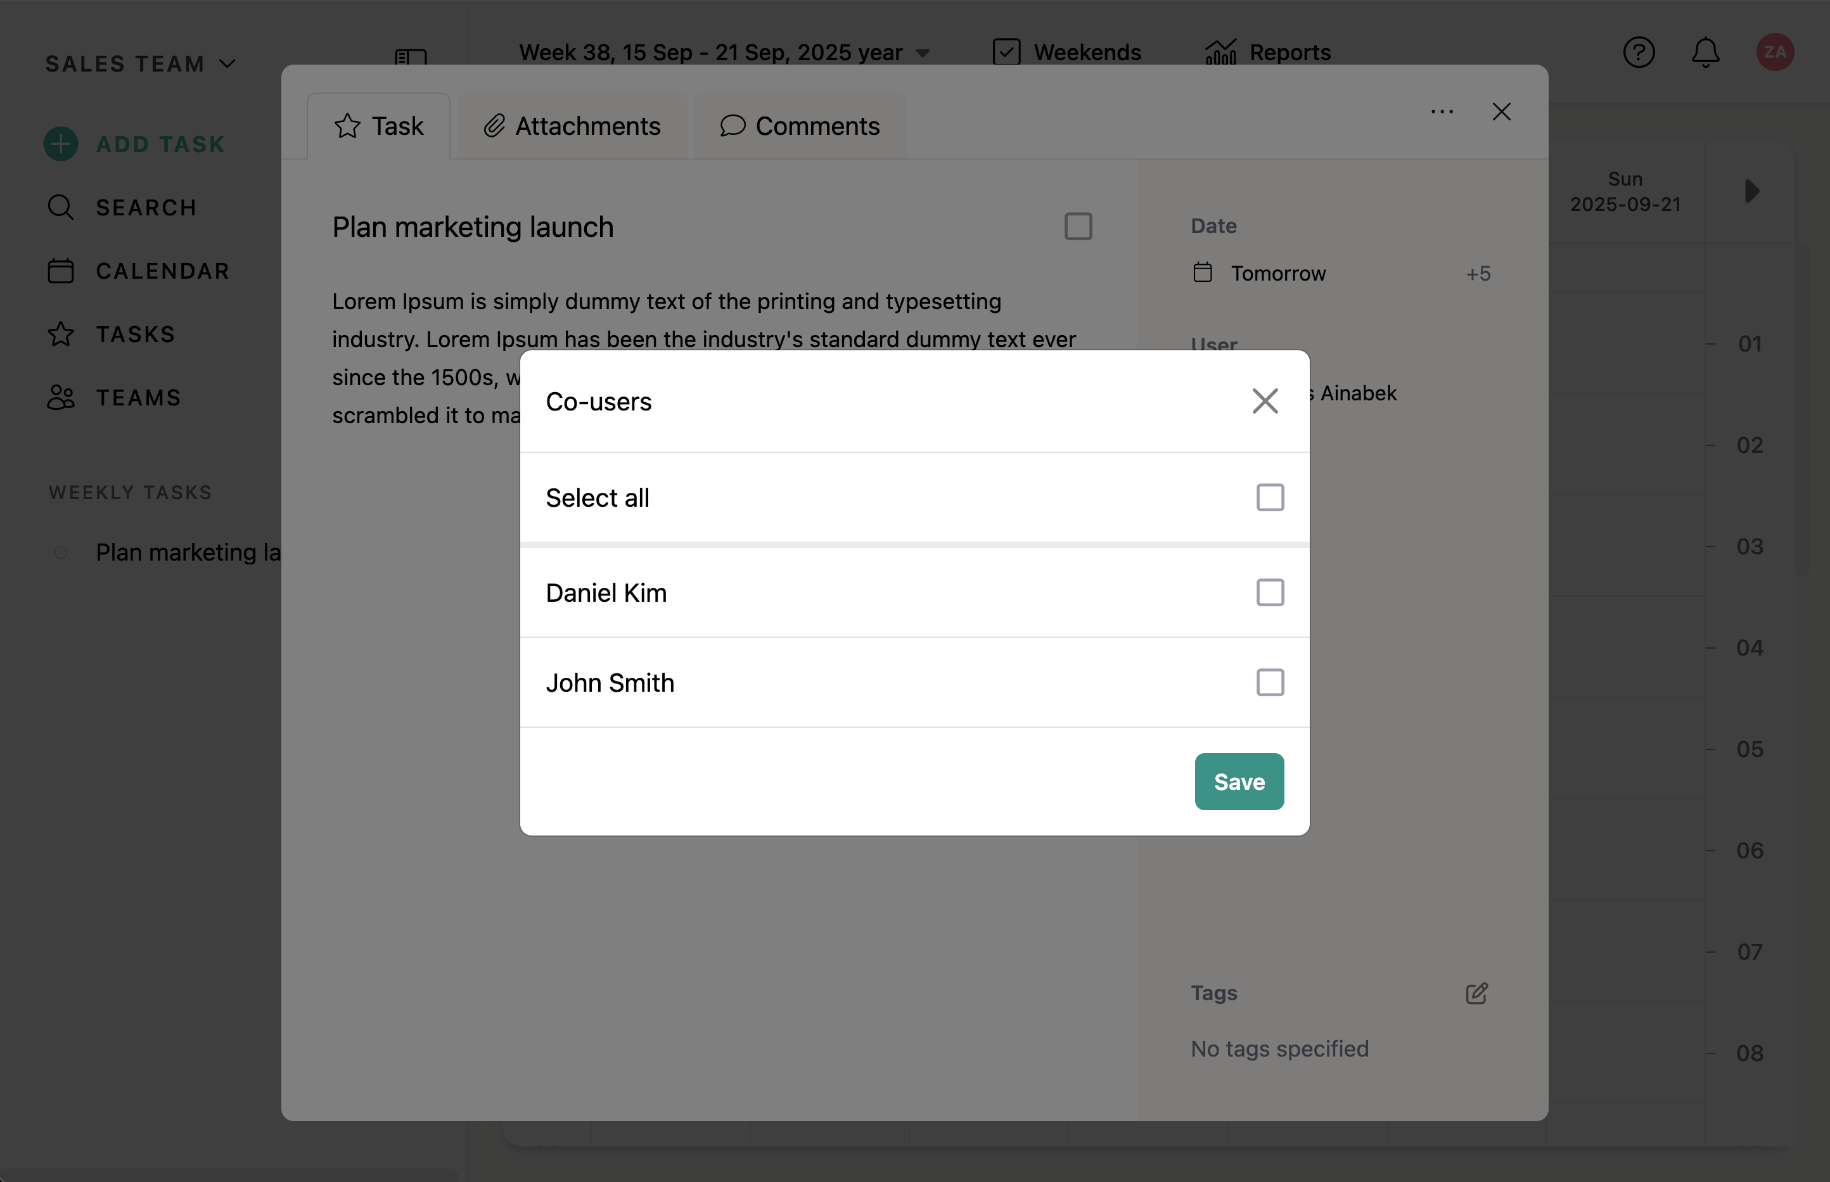The image size is (1830, 1182).
Task: Go to next day with arrow
Action: (x=1751, y=191)
